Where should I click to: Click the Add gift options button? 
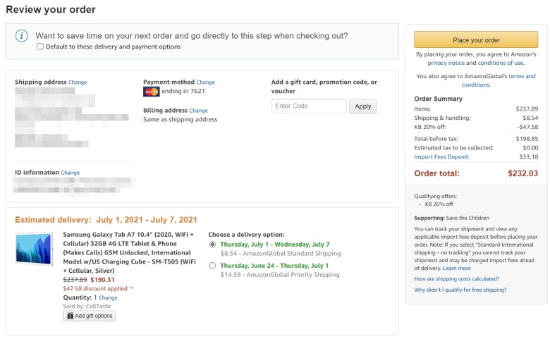(90, 316)
